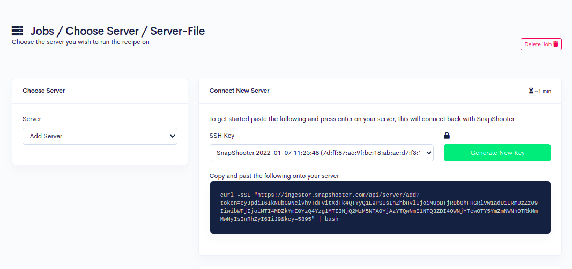This screenshot has width=572, height=269.
Task: Click the 'Server' field label
Action: click(x=32, y=119)
